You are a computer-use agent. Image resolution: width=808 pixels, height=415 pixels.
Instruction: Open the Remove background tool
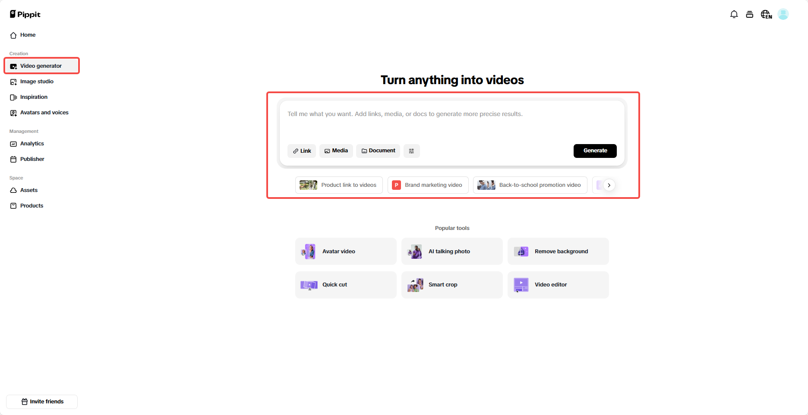click(558, 251)
